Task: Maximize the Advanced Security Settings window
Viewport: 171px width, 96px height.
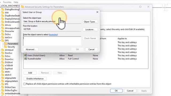Action: [140, 7]
